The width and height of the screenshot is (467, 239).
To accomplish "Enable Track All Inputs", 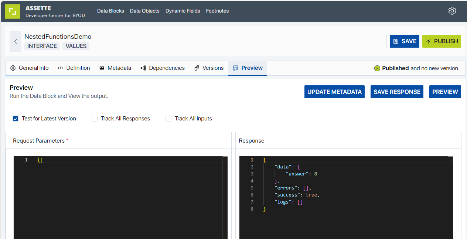I will click(168, 118).
